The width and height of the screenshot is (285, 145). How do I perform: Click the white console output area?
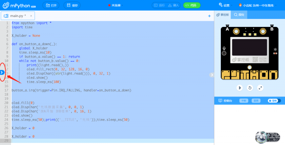[250, 125]
